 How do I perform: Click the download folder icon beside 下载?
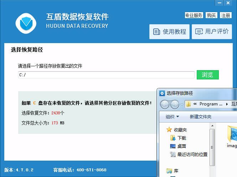(173, 138)
